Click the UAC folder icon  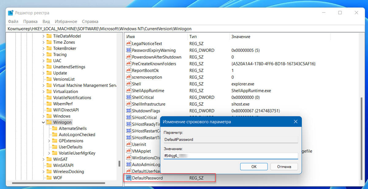coord(49,61)
